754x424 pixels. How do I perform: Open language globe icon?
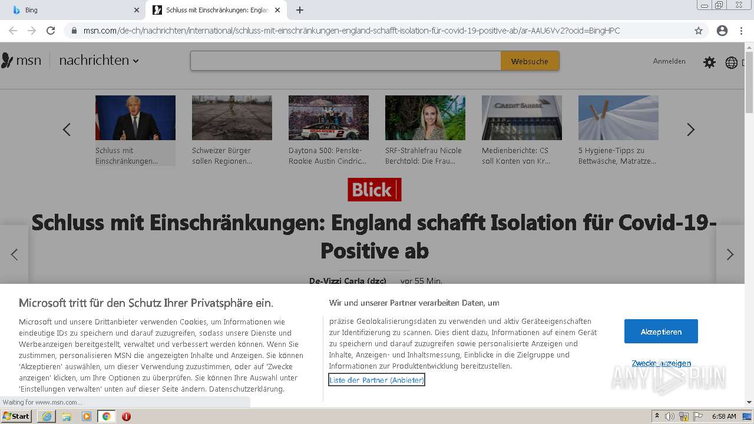point(731,62)
